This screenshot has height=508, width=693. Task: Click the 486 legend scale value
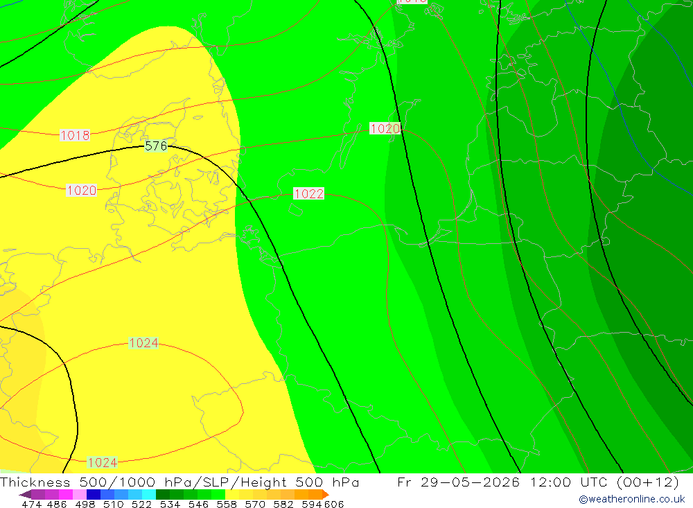(57, 504)
